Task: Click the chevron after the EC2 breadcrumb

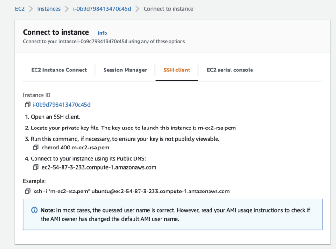Action: [30, 9]
